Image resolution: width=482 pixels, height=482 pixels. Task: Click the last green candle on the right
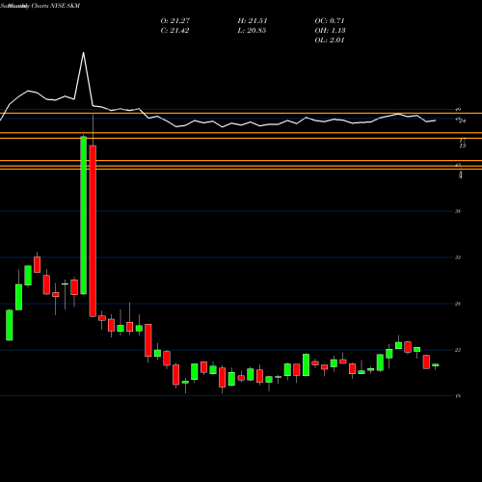436,365
